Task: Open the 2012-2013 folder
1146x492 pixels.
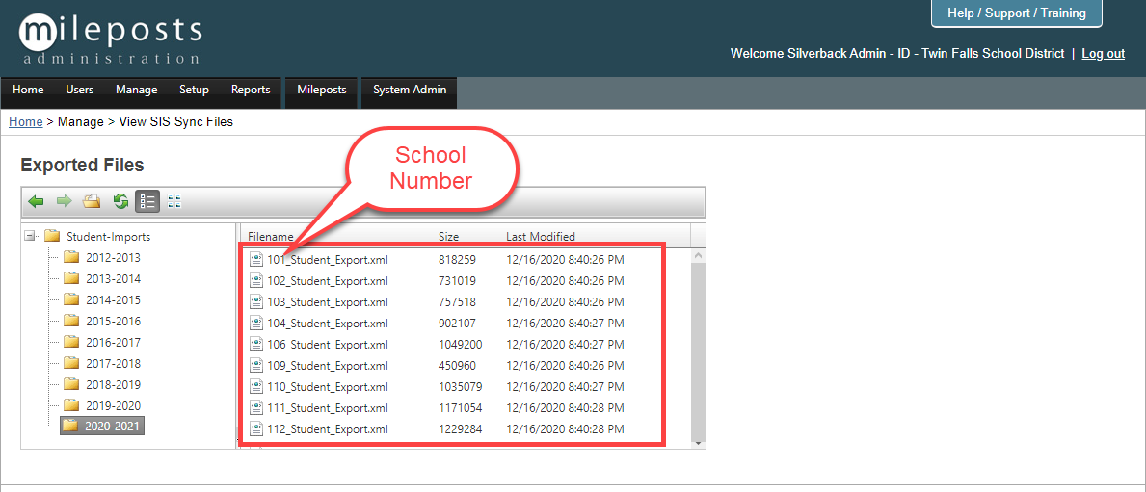Action: coord(113,258)
